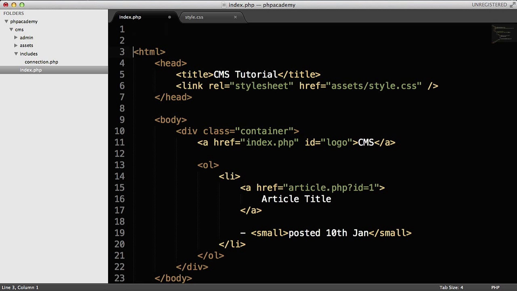Image resolution: width=517 pixels, height=291 pixels.
Task: Place cursor in the closing </ol> tag
Action: pos(211,255)
